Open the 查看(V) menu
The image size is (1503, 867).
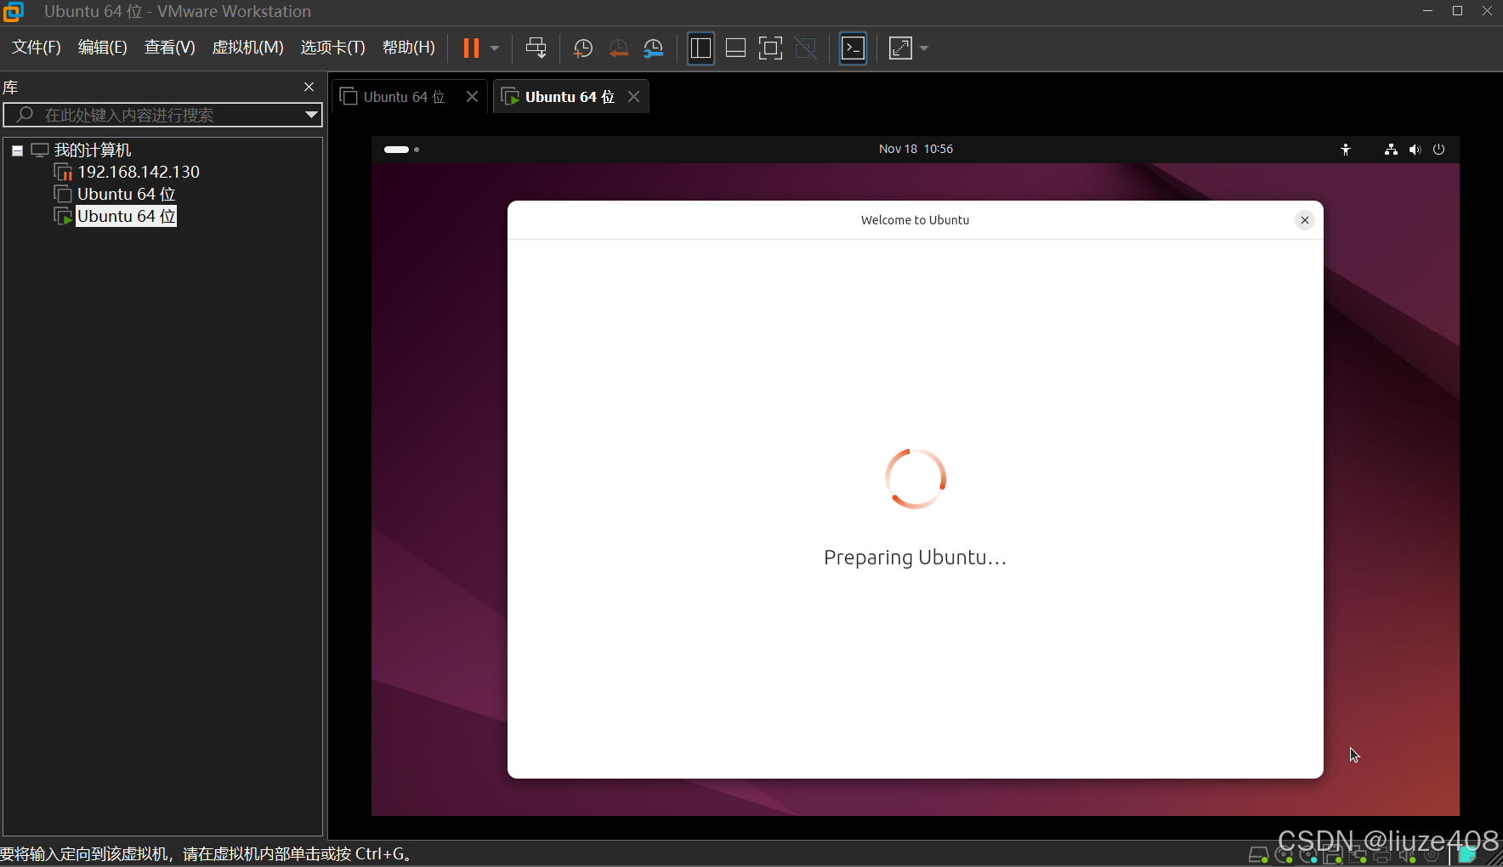[x=170, y=48]
